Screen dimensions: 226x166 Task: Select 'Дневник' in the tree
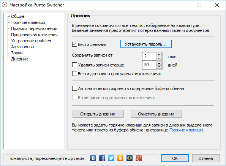pyautogui.click(x=20, y=59)
